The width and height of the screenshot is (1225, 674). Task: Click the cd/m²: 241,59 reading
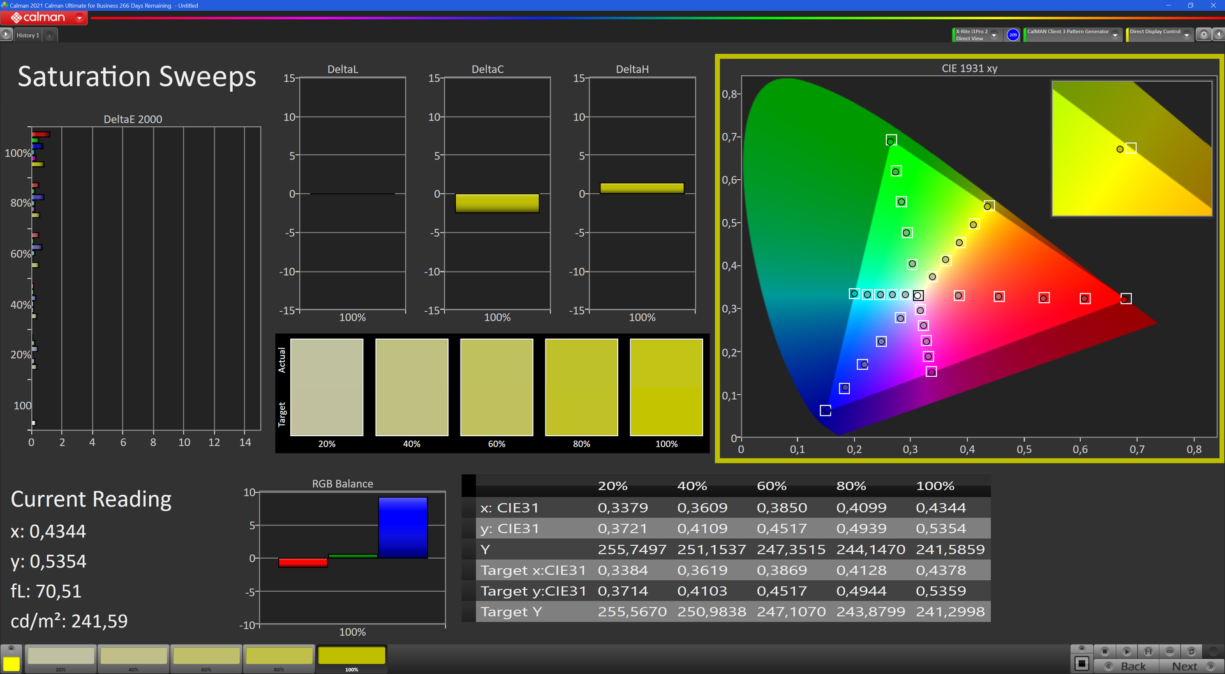click(69, 621)
